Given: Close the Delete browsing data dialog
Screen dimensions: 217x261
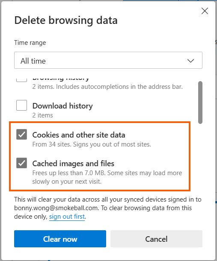Looking at the screenshot, I should [x=205, y=11].
